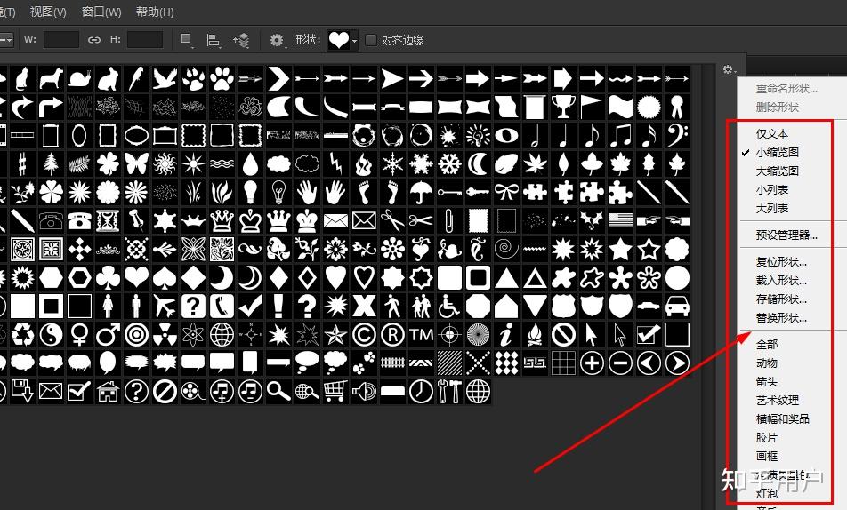Switch view to 小列表
The width and height of the screenshot is (847, 510).
tap(772, 189)
